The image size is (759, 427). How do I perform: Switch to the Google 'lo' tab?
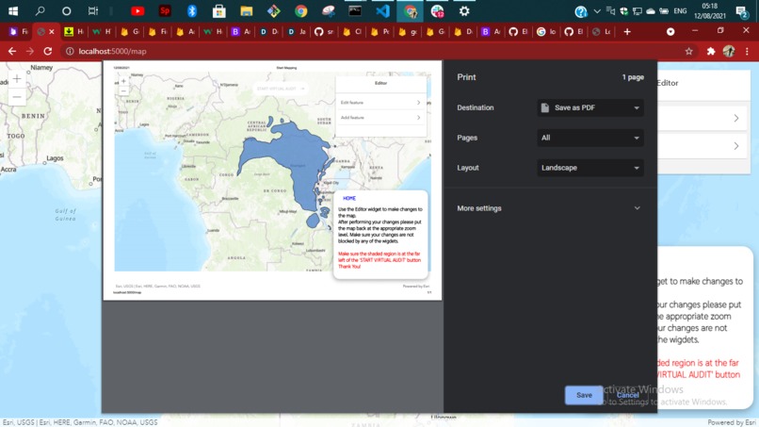tap(546, 31)
